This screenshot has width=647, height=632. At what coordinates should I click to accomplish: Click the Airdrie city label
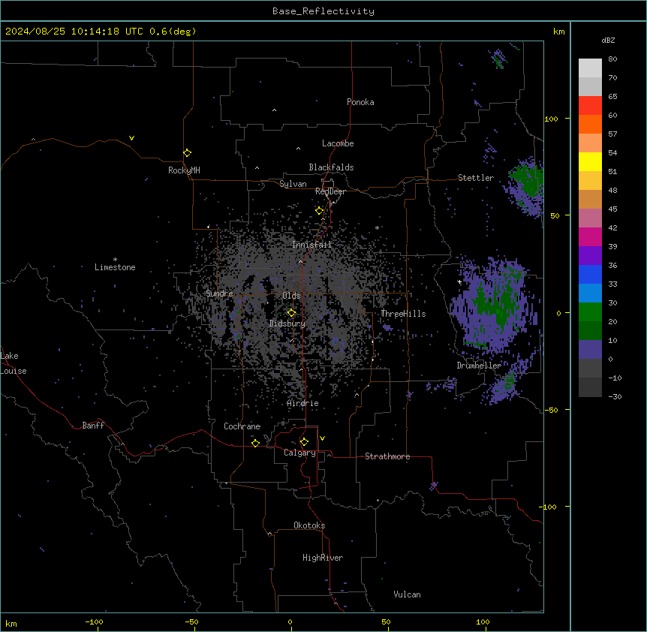[302, 403]
